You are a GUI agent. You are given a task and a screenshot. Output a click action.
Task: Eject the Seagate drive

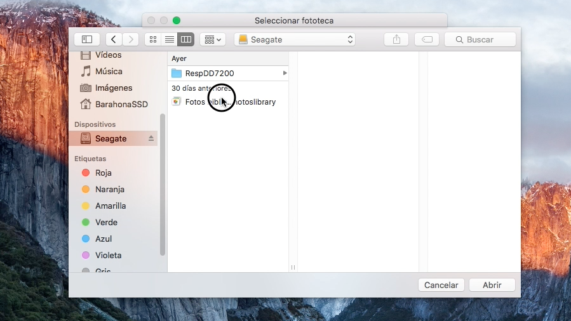point(151,138)
